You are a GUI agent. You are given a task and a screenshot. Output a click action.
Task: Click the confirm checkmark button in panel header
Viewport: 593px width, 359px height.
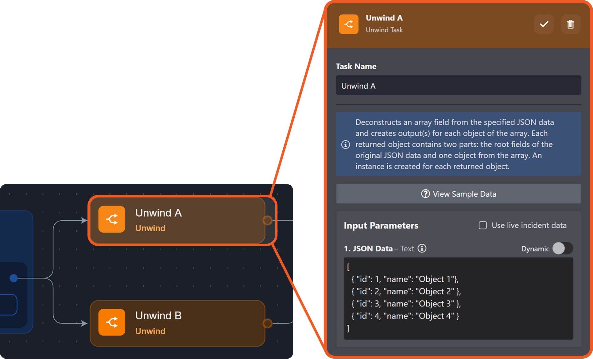pyautogui.click(x=544, y=24)
